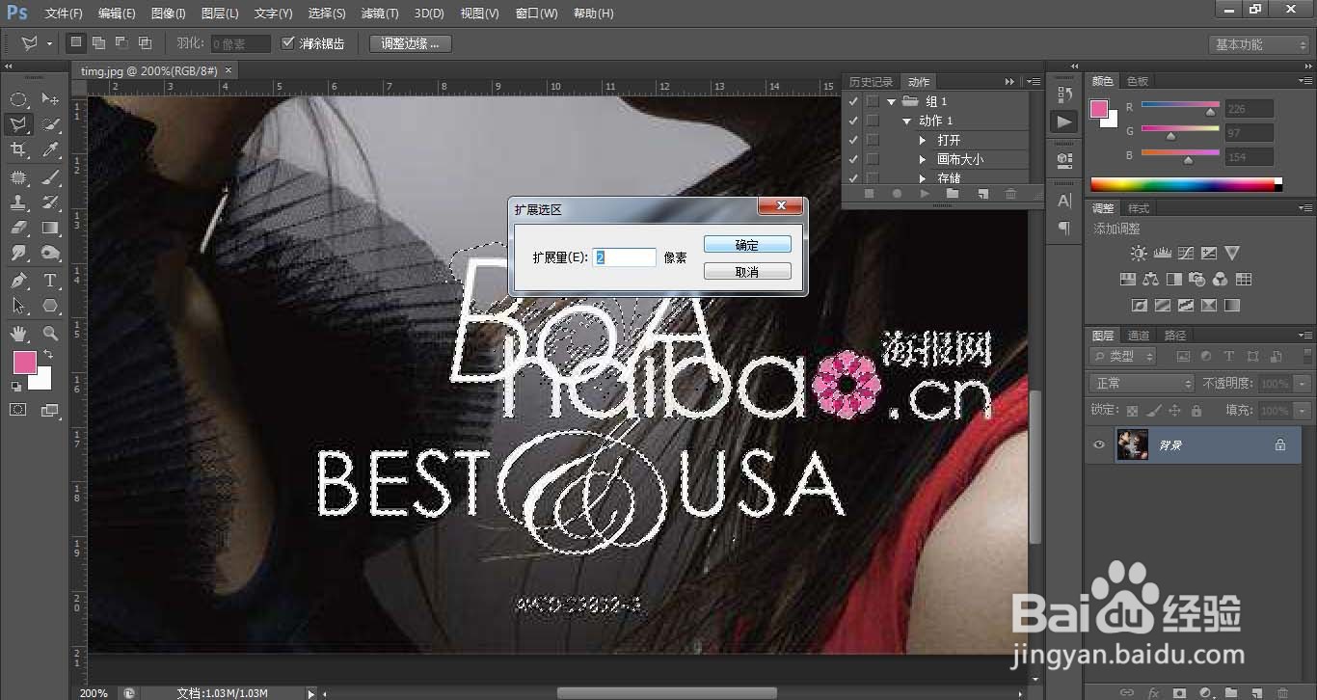
Task: Switch to the 历史记录 tab
Action: tap(872, 82)
